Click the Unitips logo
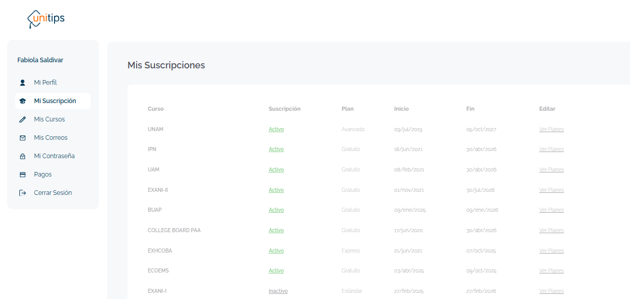Image resolution: width=630 pixels, height=299 pixels. 46,19
